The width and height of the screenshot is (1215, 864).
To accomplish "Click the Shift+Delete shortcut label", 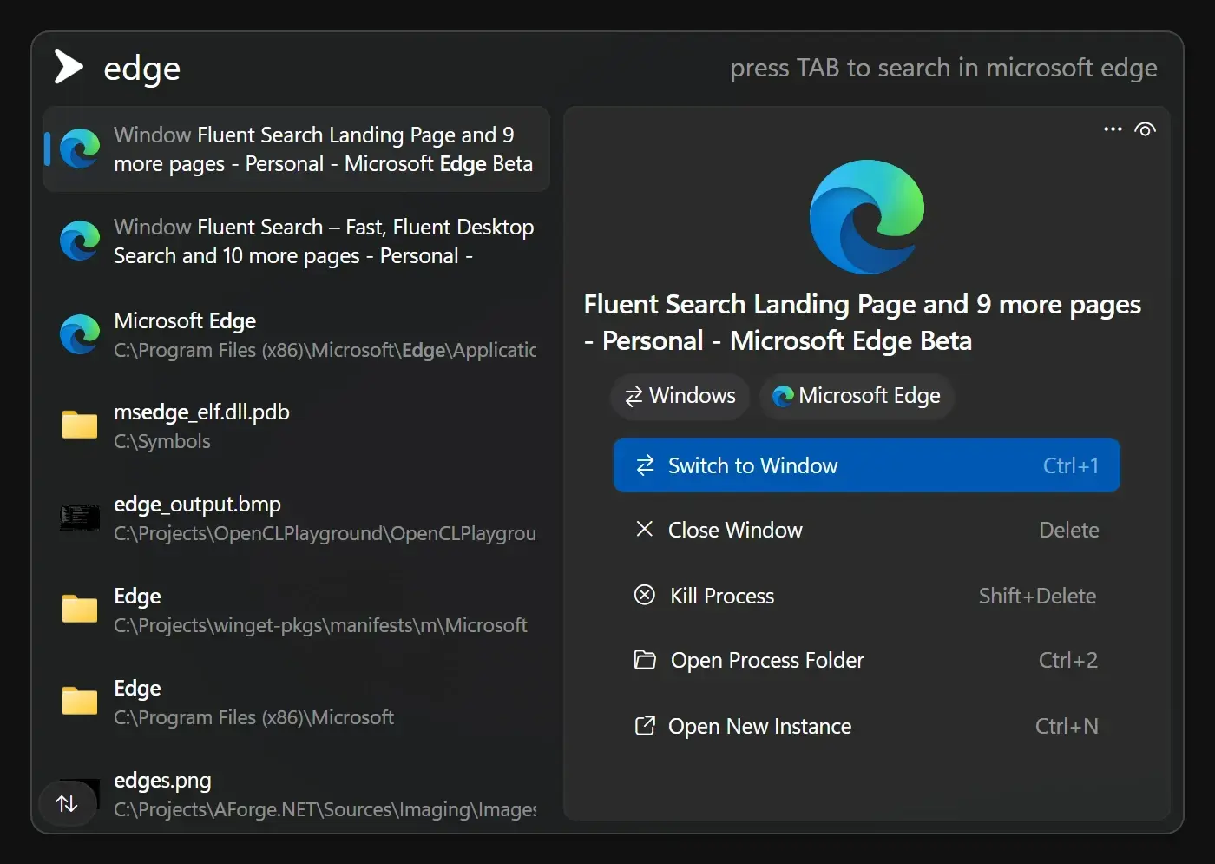I will pos(1037,596).
